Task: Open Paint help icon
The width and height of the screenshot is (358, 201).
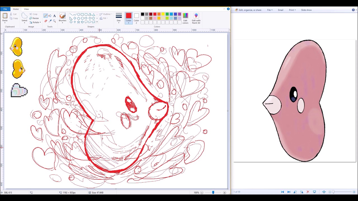Action: pyautogui.click(x=228, y=9)
